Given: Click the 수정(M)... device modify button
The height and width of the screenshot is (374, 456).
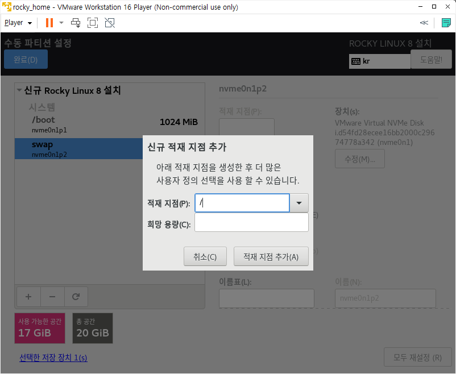Looking at the screenshot, I should (x=360, y=159).
